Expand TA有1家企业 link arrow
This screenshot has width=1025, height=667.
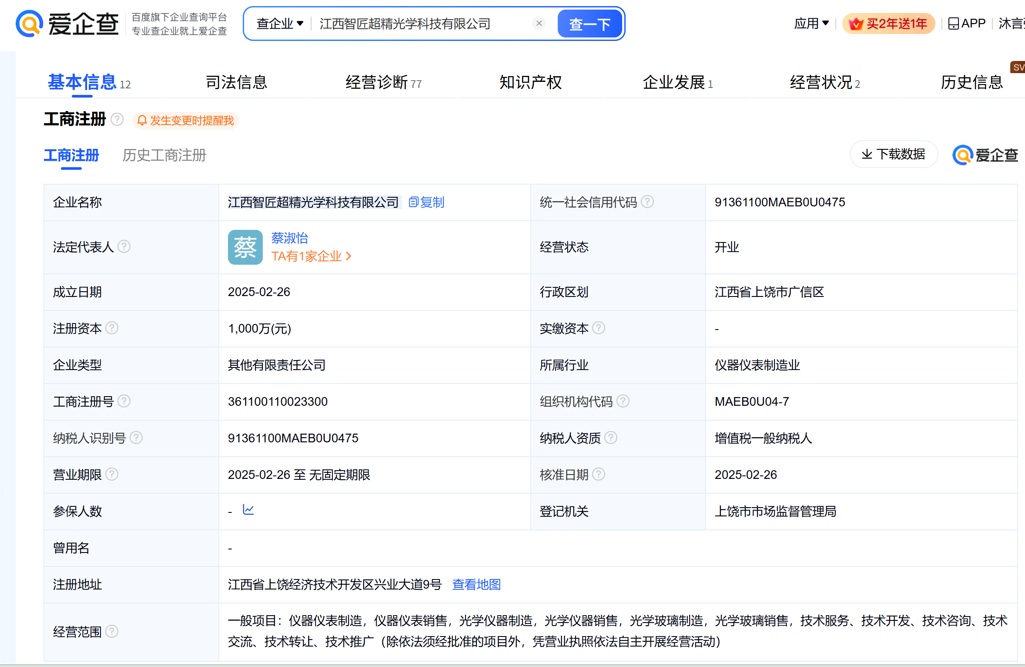tap(349, 256)
